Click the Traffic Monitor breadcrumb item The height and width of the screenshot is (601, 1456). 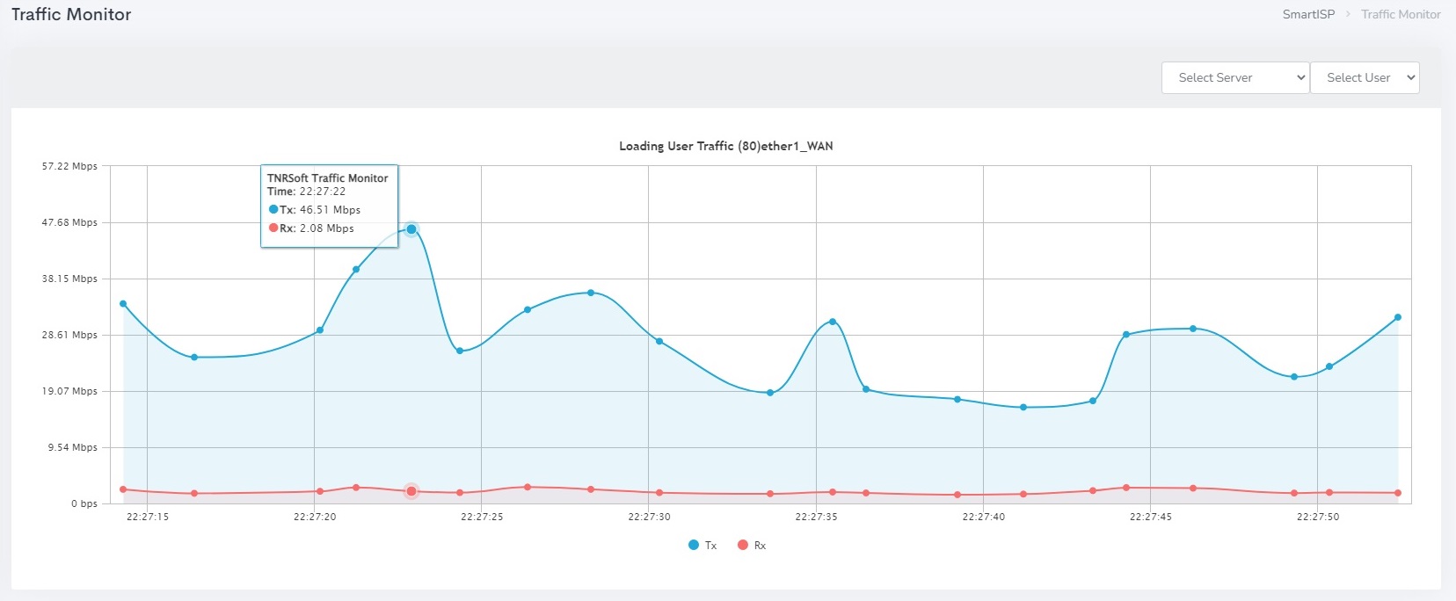tap(1401, 14)
